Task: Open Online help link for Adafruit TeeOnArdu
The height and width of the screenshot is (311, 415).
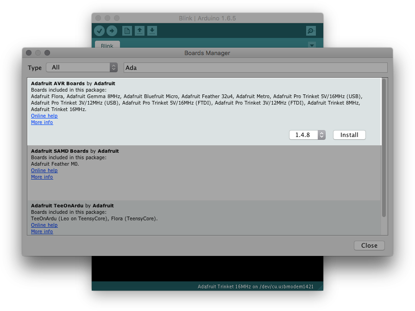Action: 44,225
